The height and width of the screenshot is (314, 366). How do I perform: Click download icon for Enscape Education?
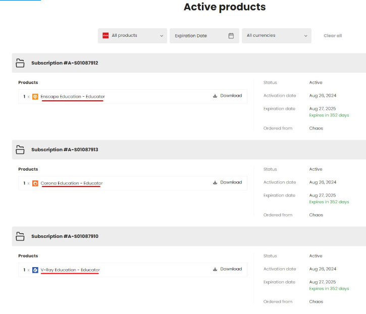pyautogui.click(x=215, y=96)
